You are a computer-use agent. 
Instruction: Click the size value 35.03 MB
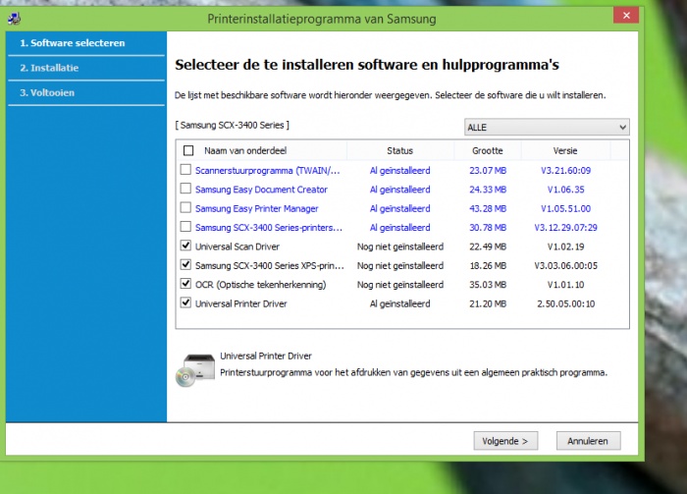point(488,285)
